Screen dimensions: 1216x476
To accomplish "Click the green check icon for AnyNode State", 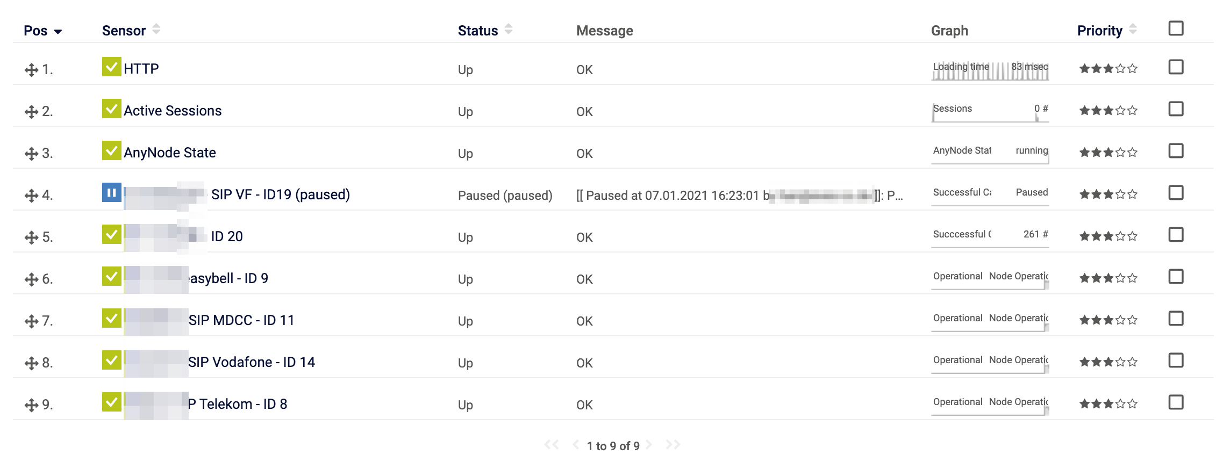I will (x=111, y=151).
